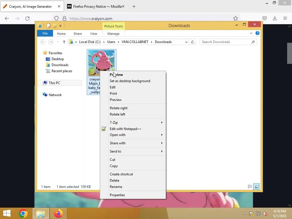Click Firefox back navigation arrow
Image resolution: width=292 pixels, height=219 pixels.
click(7, 19)
